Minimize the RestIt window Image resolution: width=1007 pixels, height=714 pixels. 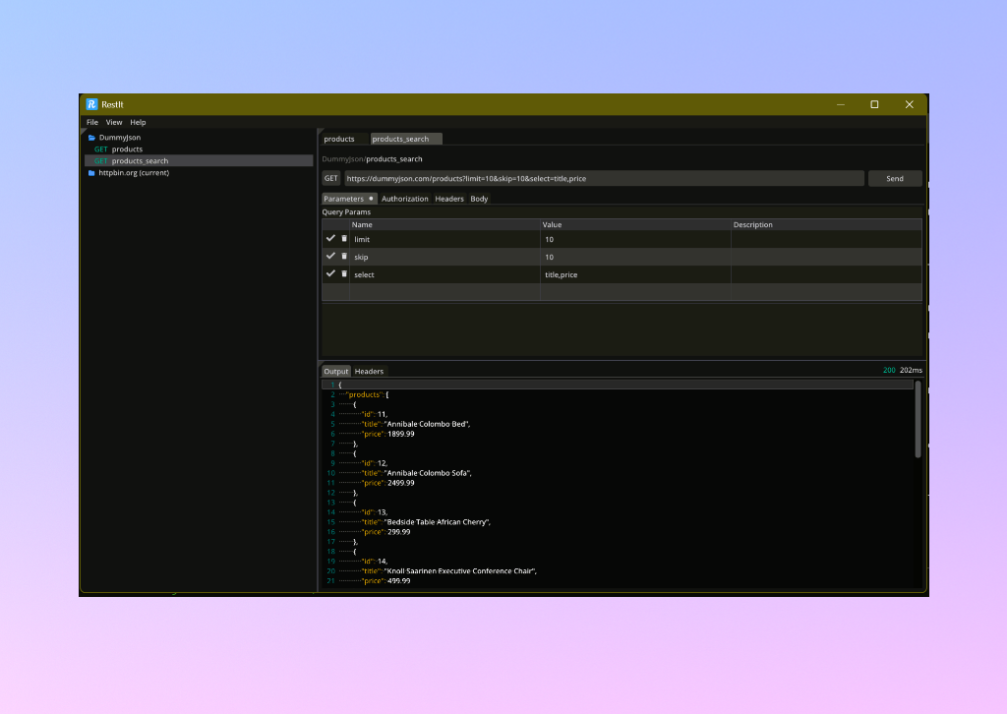(x=840, y=104)
